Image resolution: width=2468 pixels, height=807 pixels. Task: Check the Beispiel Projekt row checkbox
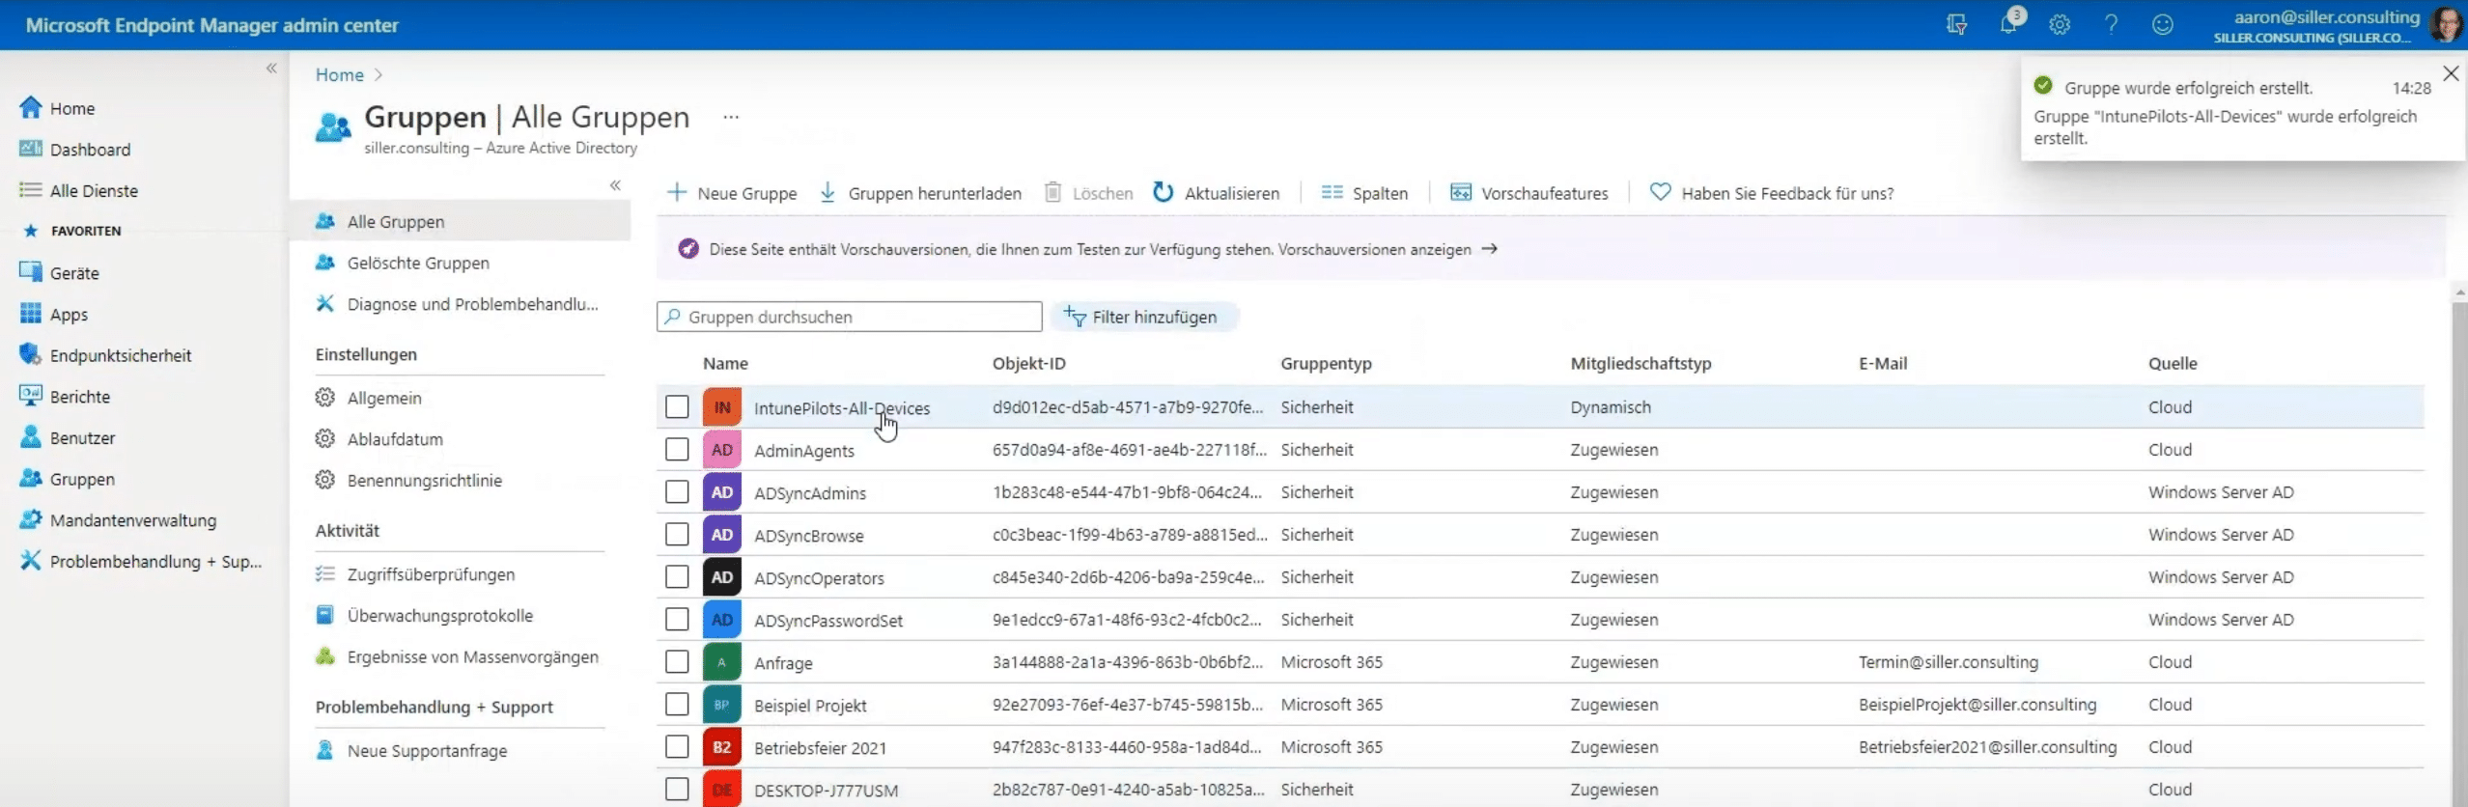point(677,705)
